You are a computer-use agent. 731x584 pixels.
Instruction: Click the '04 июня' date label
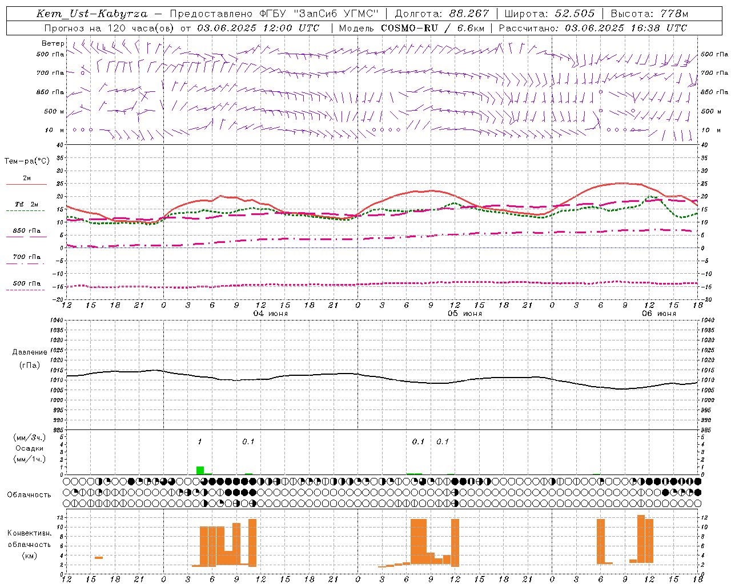[x=271, y=314]
